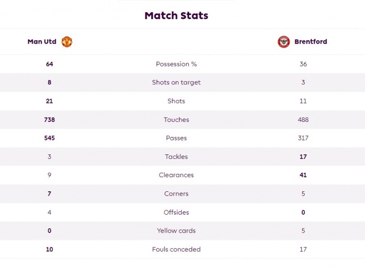
Task: Click the Offsides stat label
Action: pos(176,212)
